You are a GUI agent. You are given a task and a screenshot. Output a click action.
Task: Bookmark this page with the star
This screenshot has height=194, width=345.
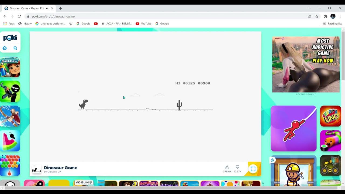pyautogui.click(x=317, y=16)
